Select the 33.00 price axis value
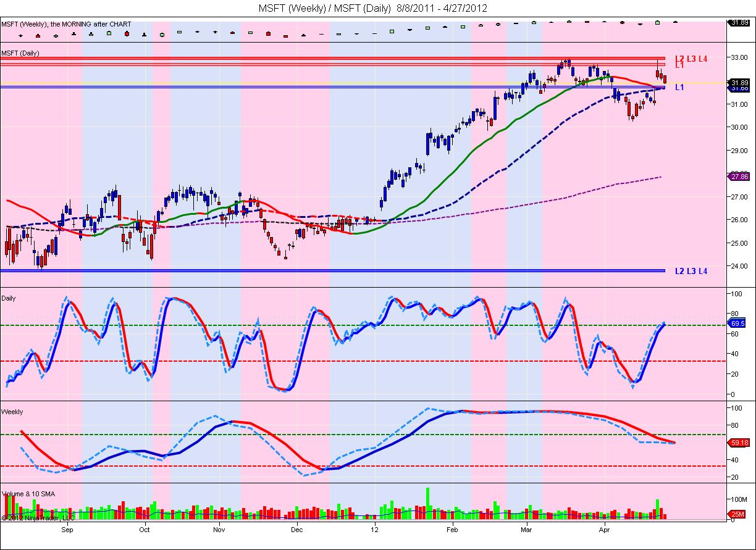The image size is (756, 550). (x=739, y=57)
